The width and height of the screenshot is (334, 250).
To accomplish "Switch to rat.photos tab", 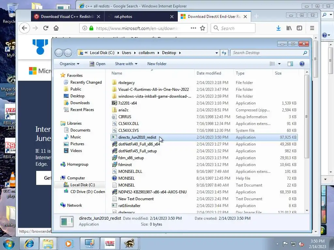I will pyautogui.click(x=141, y=17).
